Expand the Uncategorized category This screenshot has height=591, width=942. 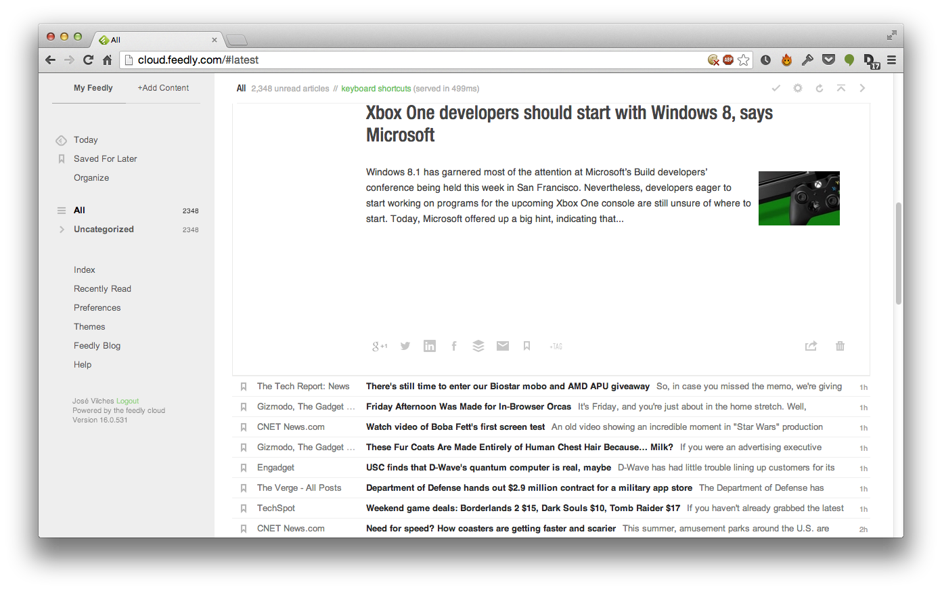62,229
